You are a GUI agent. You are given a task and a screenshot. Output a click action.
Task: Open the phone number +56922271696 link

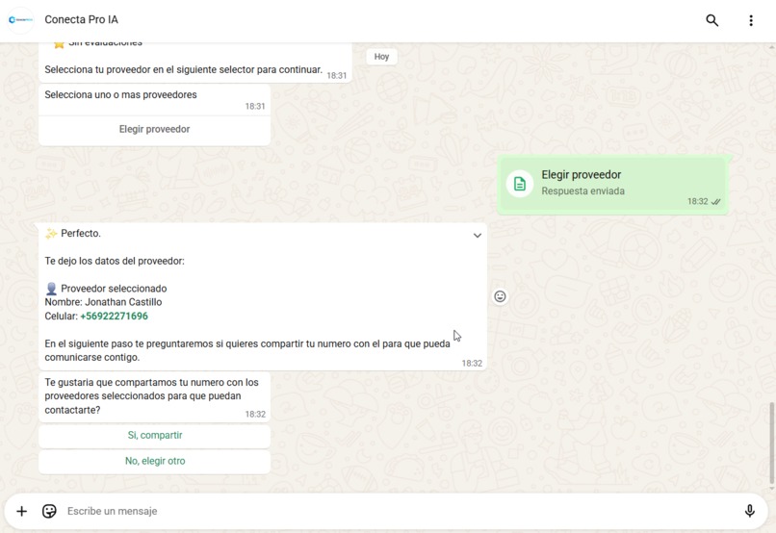click(x=114, y=316)
